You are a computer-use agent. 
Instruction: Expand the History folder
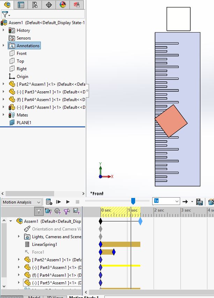point(3,30)
